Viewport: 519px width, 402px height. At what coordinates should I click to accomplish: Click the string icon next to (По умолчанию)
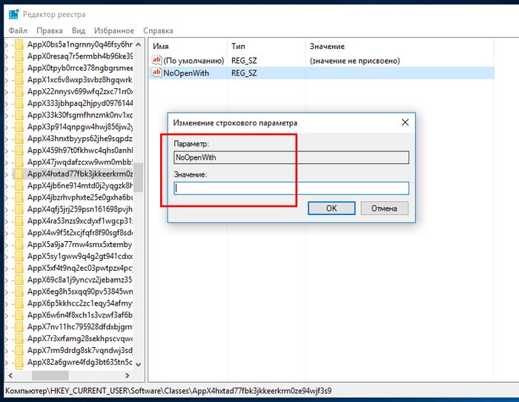click(x=156, y=60)
